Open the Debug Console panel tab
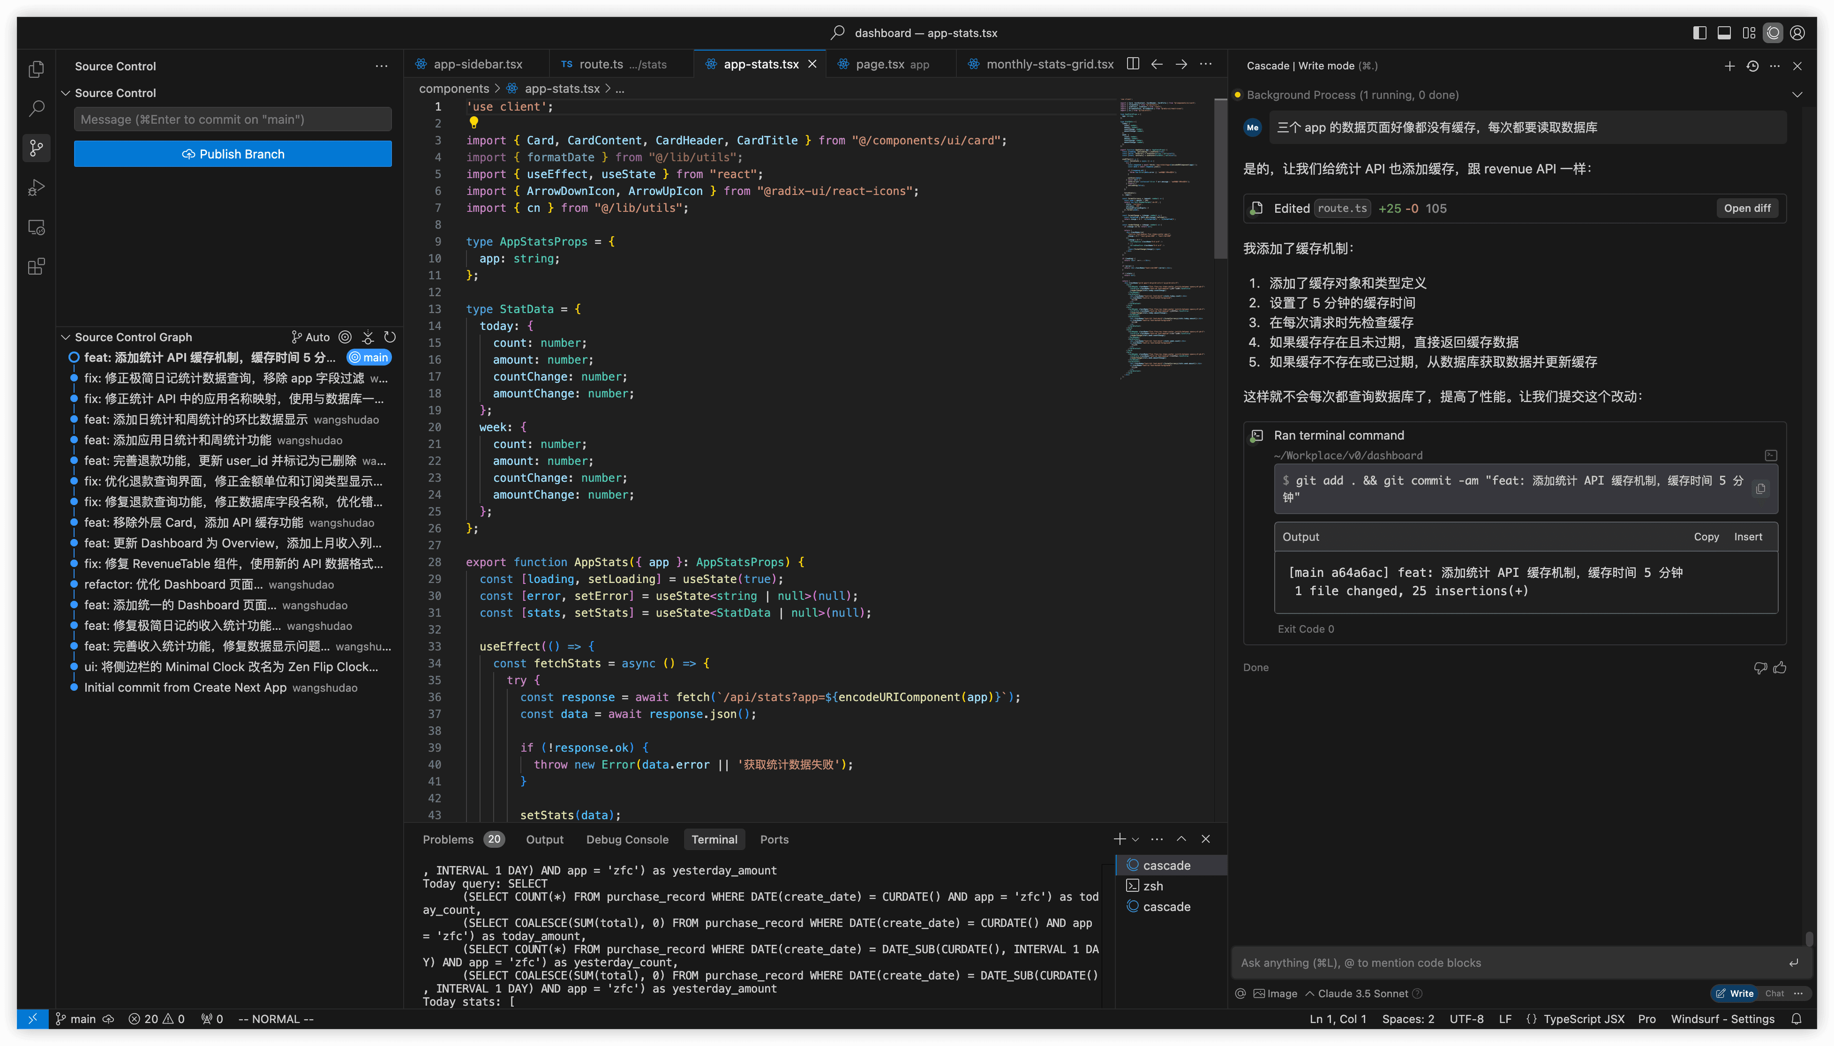 tap(627, 839)
